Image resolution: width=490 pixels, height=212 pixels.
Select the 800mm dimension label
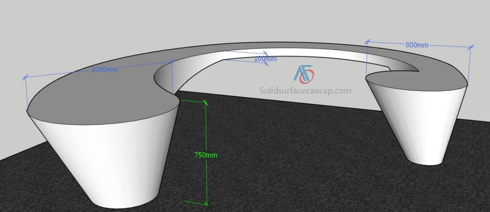coord(417,45)
